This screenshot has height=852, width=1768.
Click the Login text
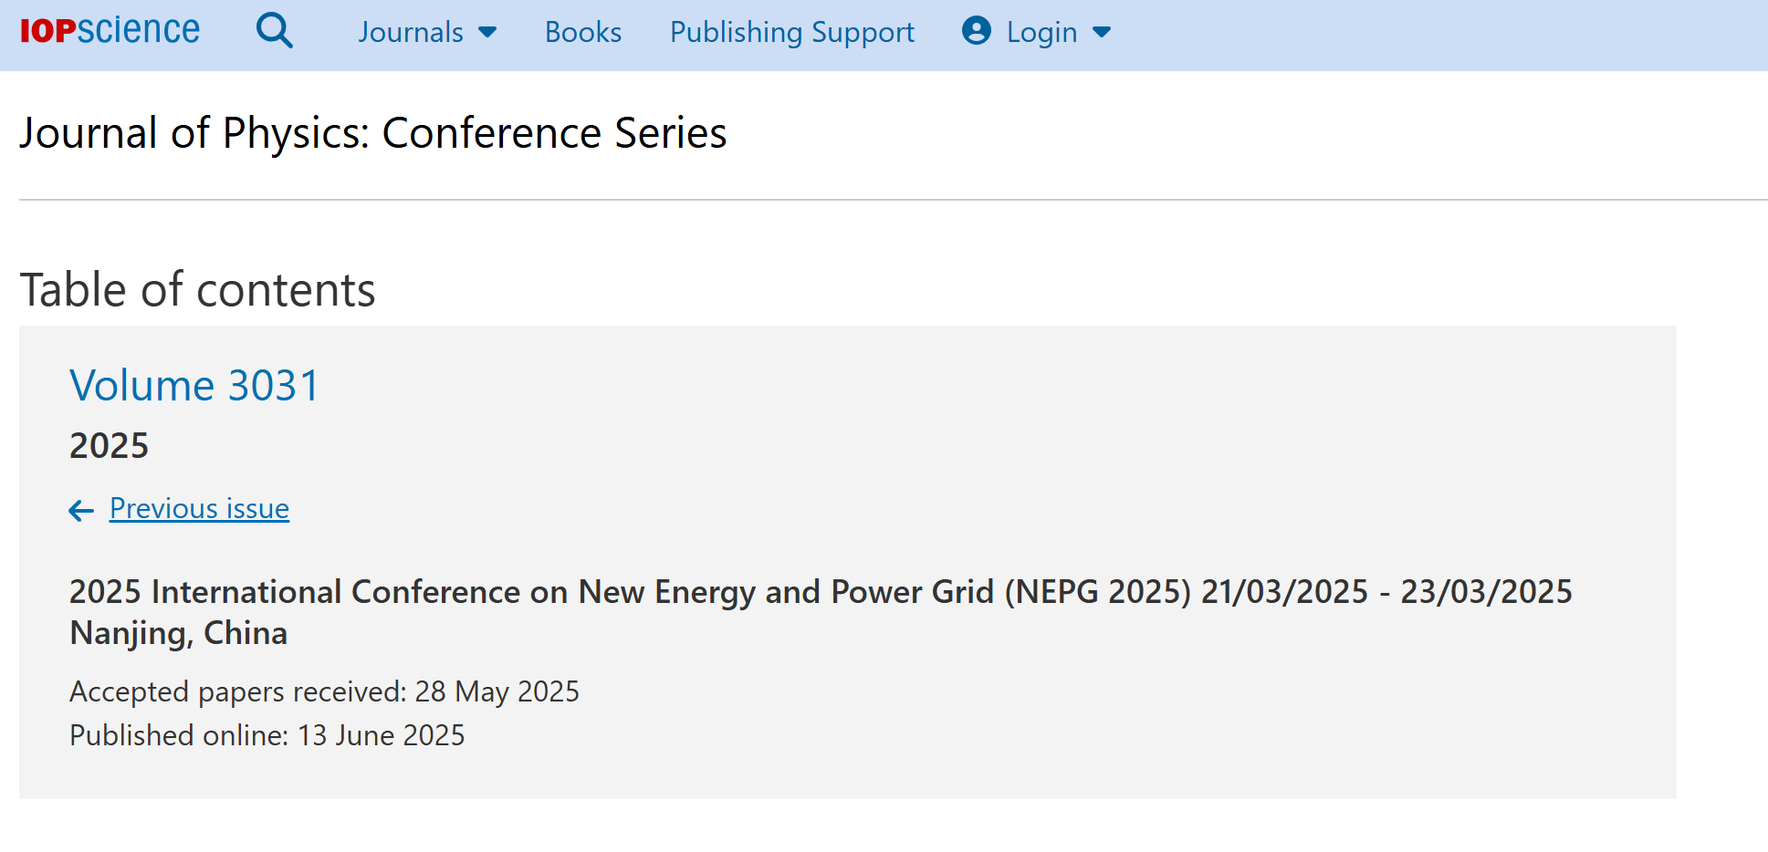(1041, 32)
